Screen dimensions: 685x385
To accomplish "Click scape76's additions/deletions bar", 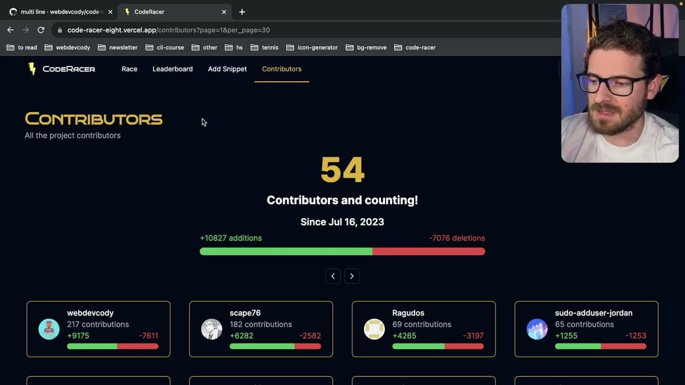I will [275, 346].
